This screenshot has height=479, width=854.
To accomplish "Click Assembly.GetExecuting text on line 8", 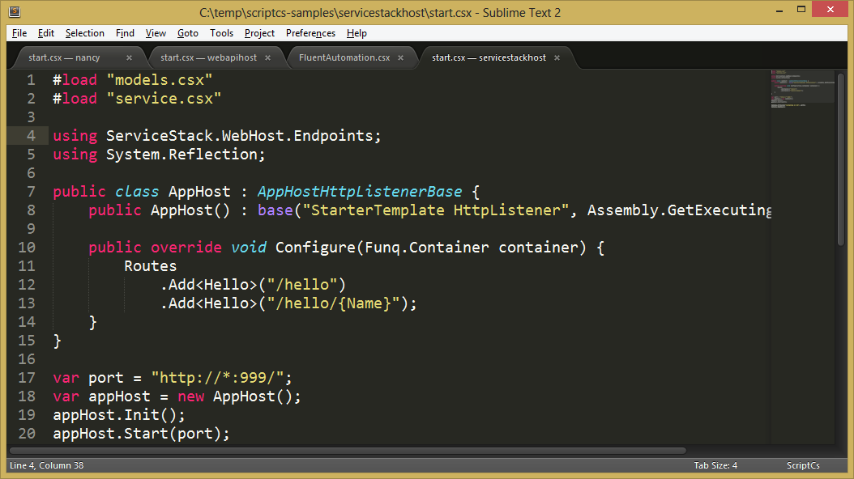I will 679,210.
